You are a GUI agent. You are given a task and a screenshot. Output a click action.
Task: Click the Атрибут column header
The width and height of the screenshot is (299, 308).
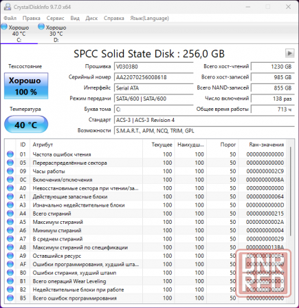tap(86, 145)
